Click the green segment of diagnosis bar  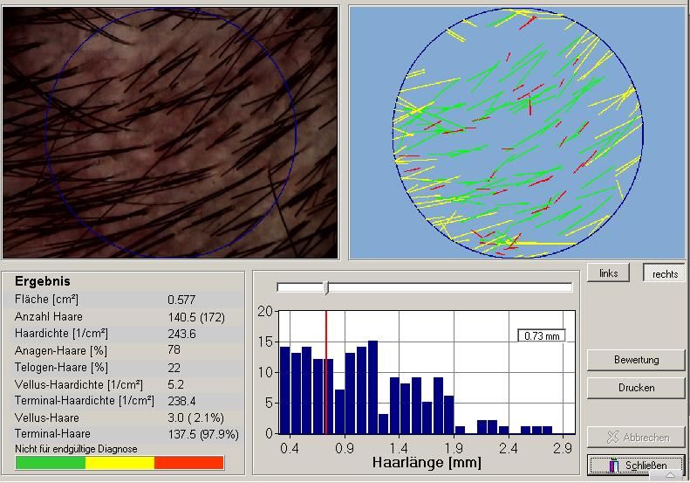(x=51, y=463)
